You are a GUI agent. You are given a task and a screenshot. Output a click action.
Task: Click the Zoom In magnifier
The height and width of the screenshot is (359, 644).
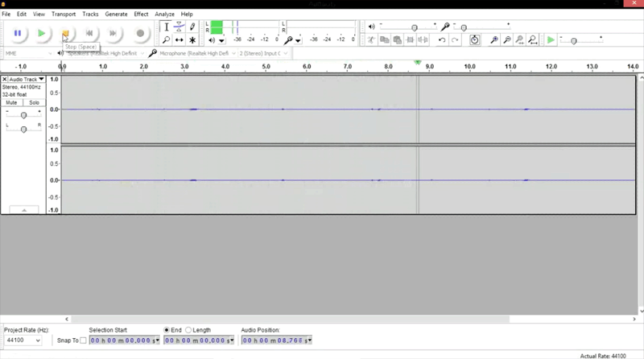[x=494, y=39]
